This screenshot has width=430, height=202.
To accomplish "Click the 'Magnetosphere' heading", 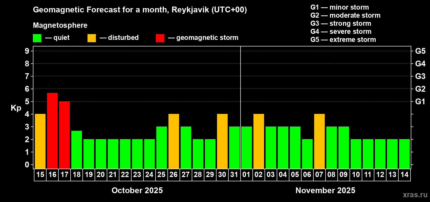I will tap(60, 25).
